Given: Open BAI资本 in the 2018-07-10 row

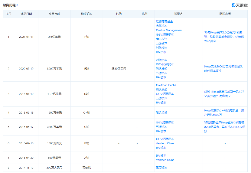Looking at the screenshot, I should click(x=161, y=103).
